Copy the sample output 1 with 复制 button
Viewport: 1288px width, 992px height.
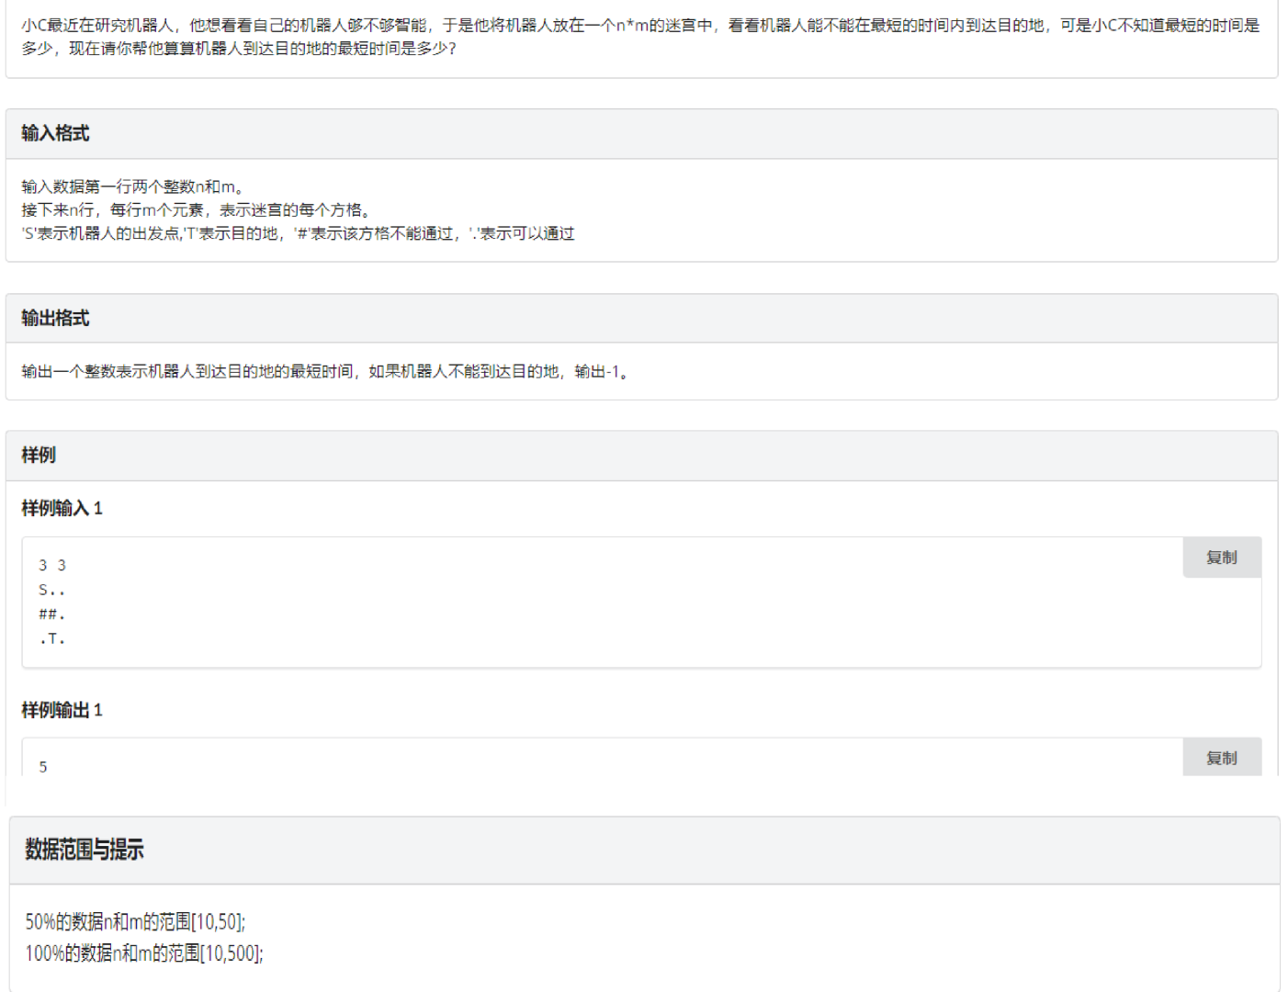point(1221,758)
